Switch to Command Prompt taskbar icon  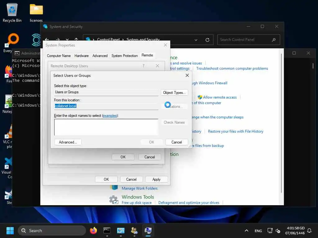[x=107, y=231]
